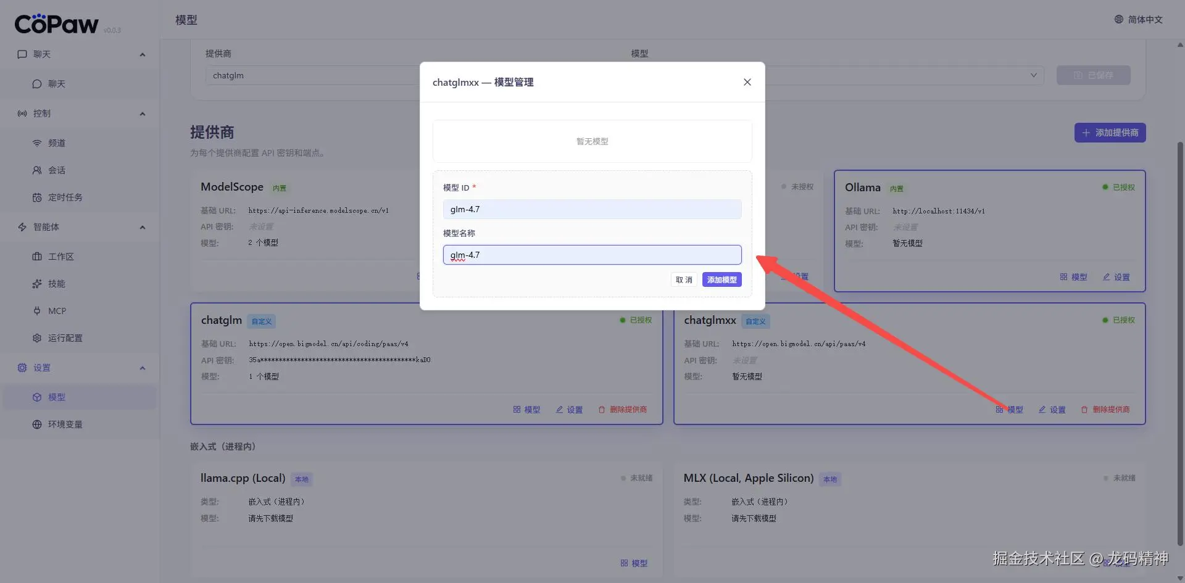Click the 取消 cancel button
Image resolution: width=1185 pixels, height=583 pixels.
coord(684,279)
